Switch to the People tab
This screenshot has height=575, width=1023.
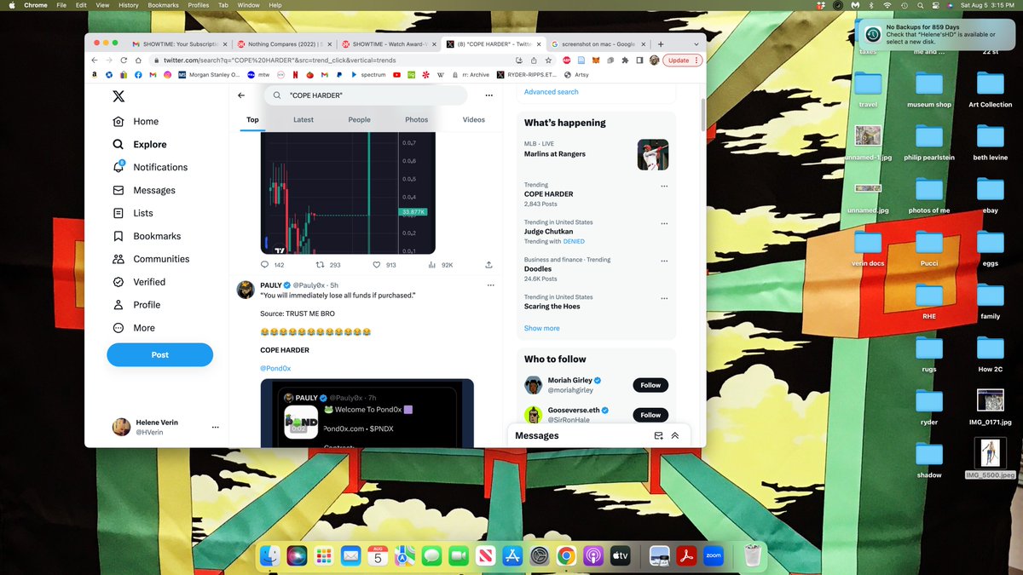point(360,120)
